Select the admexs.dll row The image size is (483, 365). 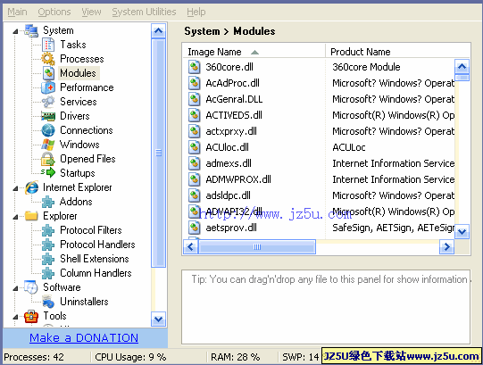pos(319,163)
